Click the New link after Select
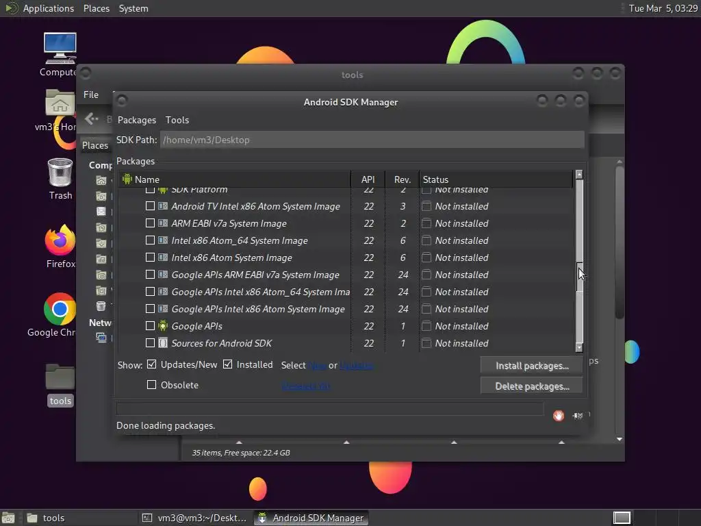701x526 pixels. (x=318, y=366)
